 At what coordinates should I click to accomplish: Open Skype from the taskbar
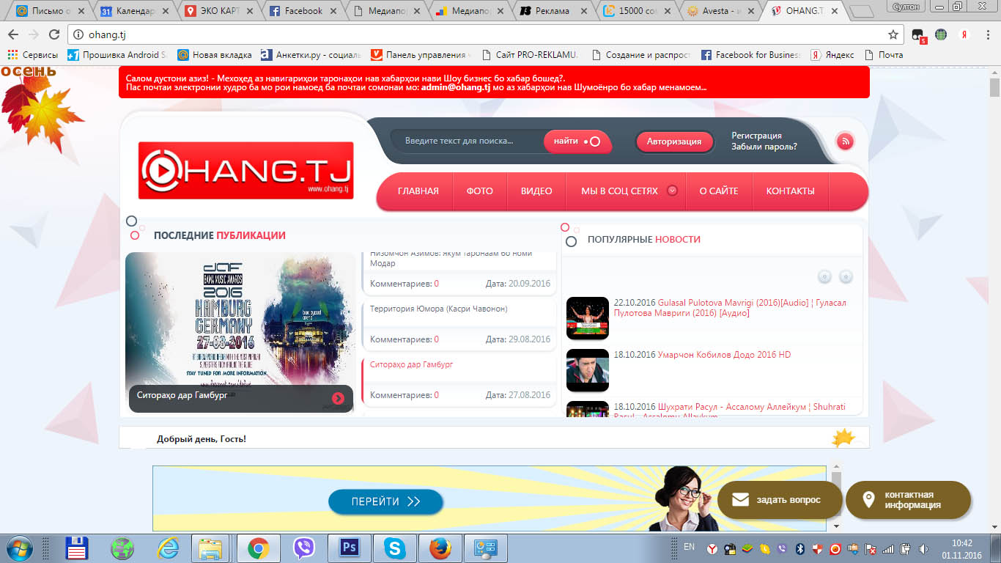[394, 548]
